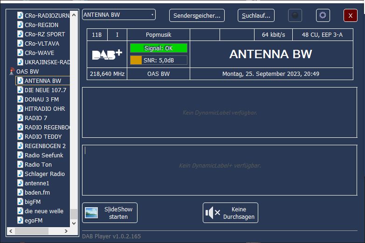The width and height of the screenshot is (365, 243).
Task: Select antenne1 station
Action: click(x=37, y=183)
